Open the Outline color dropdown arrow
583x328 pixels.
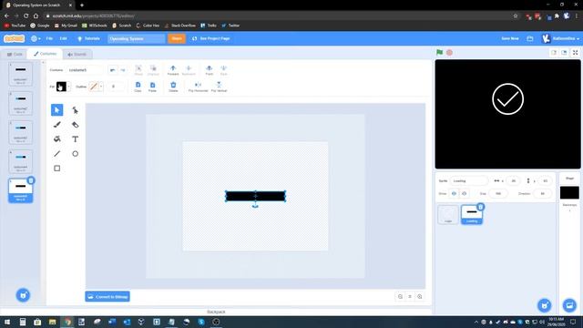coord(101,87)
